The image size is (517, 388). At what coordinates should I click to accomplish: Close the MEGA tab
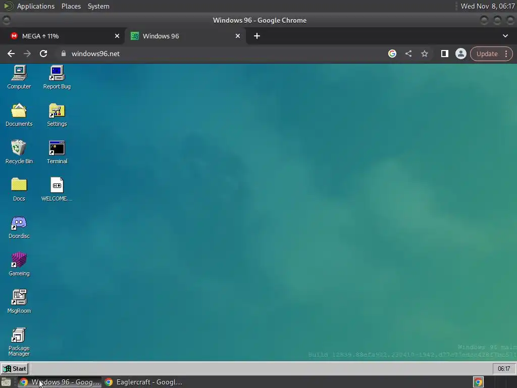(117, 36)
